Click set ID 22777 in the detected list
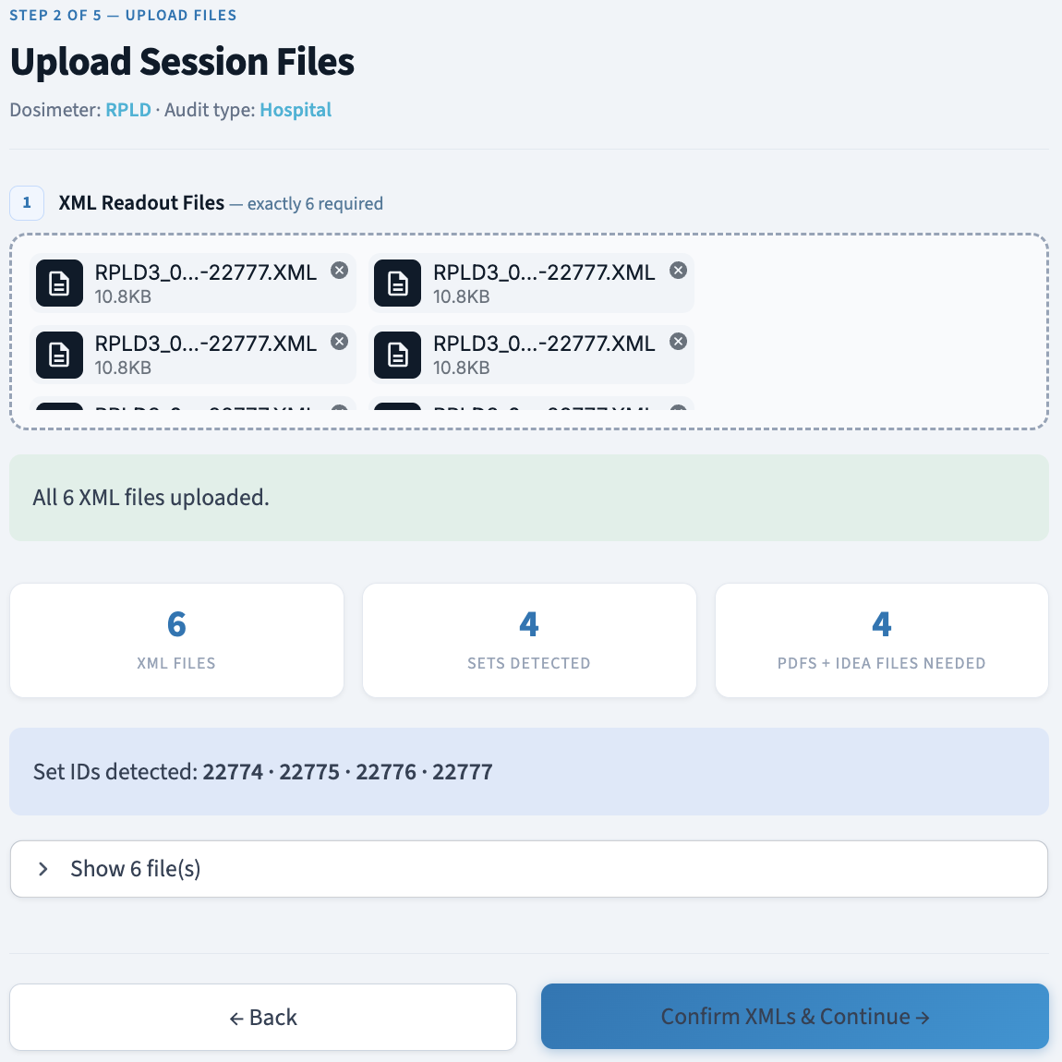Screen dimensions: 1062x1062 (x=463, y=772)
